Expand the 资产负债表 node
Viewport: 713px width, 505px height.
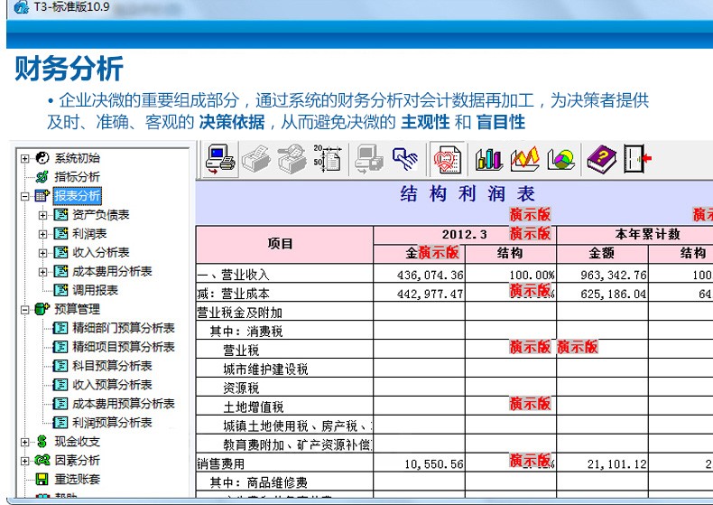pyautogui.click(x=42, y=215)
